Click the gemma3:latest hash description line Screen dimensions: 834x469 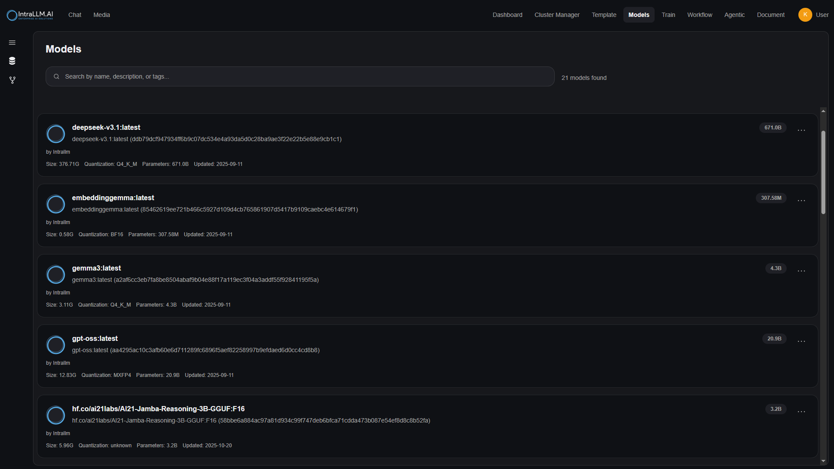point(195,280)
